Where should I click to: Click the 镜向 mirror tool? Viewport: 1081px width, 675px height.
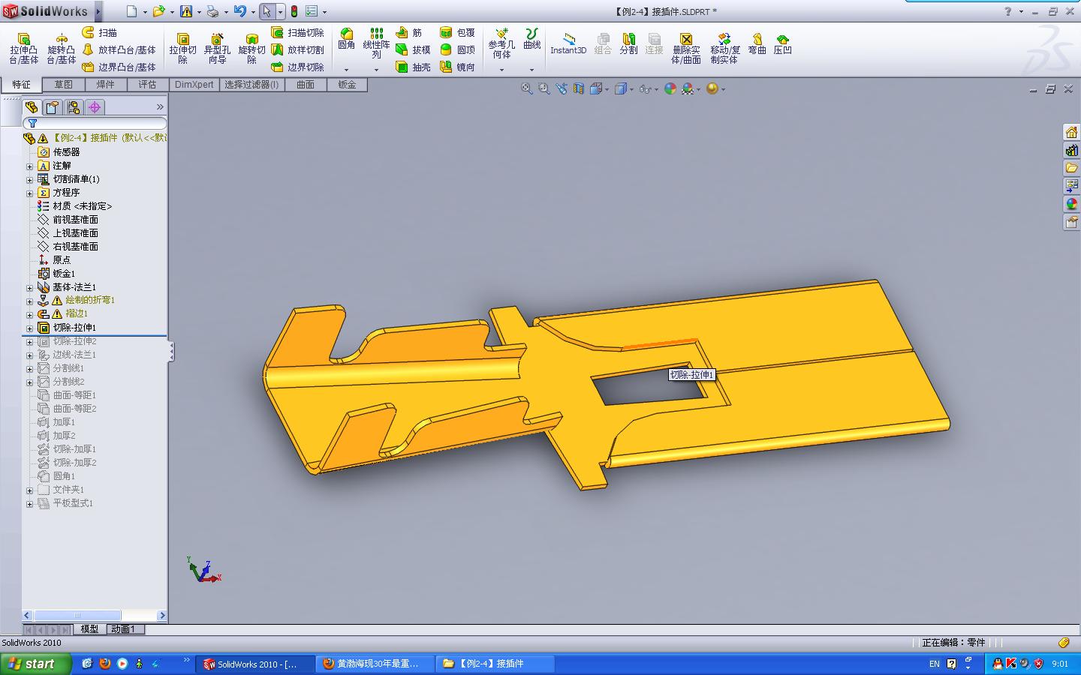pos(457,67)
